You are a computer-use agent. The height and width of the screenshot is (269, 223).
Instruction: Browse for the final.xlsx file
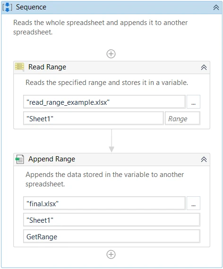(x=193, y=203)
